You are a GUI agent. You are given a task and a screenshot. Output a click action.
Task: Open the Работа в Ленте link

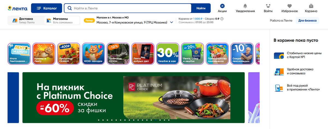click(281, 20)
